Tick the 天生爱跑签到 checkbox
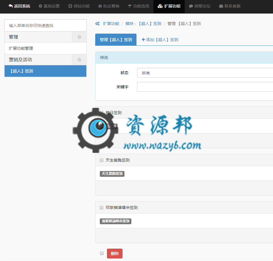The width and height of the screenshot is (273, 261). [x=102, y=160]
